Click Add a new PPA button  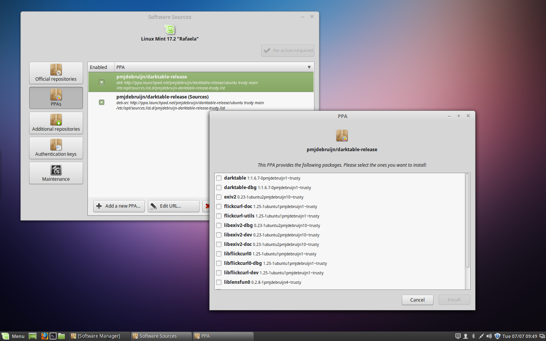coord(119,206)
